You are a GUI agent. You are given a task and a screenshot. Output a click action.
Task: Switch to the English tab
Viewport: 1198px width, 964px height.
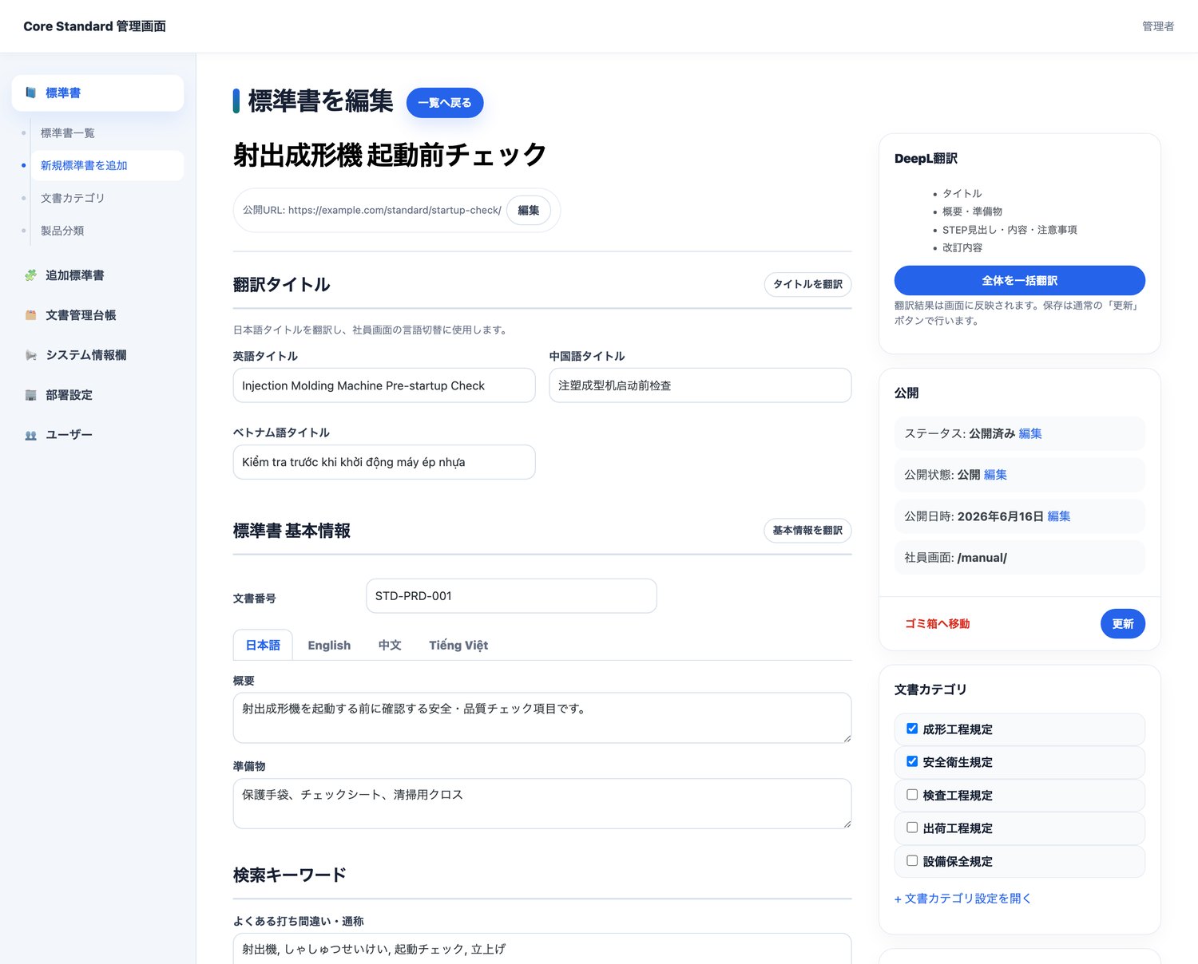point(329,645)
